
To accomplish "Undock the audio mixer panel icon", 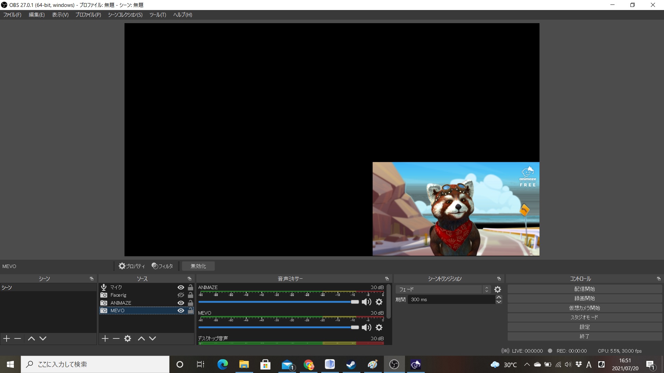I will click(387, 279).
